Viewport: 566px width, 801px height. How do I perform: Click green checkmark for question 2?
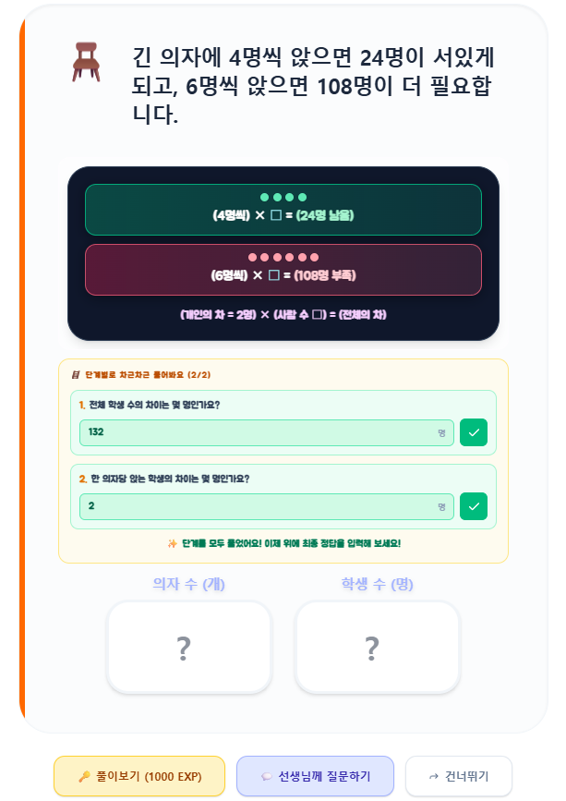pyautogui.click(x=474, y=506)
